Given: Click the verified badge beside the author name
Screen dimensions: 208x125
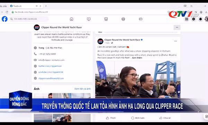Looking at the screenshot, I should 142,40.
